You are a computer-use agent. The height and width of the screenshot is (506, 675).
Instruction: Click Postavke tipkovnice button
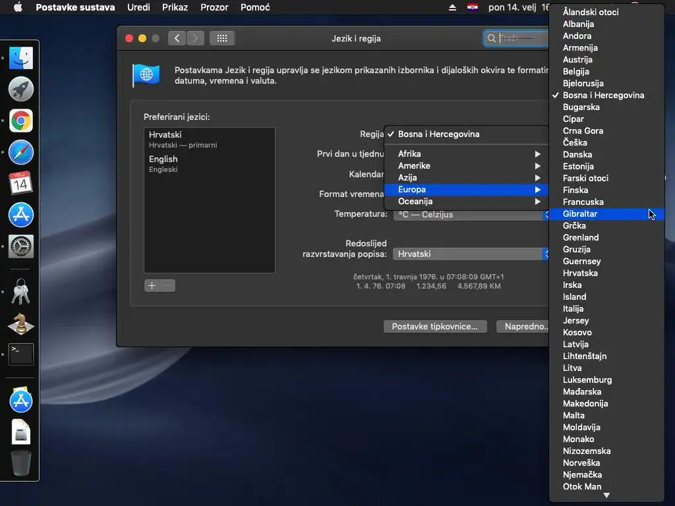click(x=435, y=327)
